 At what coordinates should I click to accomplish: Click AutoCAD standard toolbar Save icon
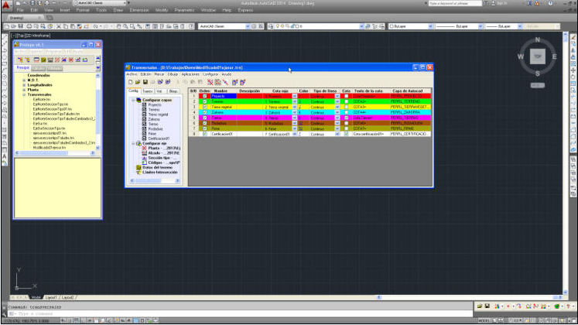tap(21, 26)
